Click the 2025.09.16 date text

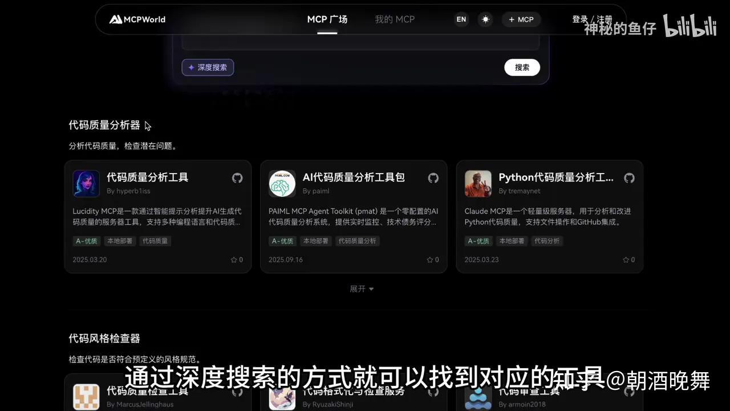click(x=286, y=260)
